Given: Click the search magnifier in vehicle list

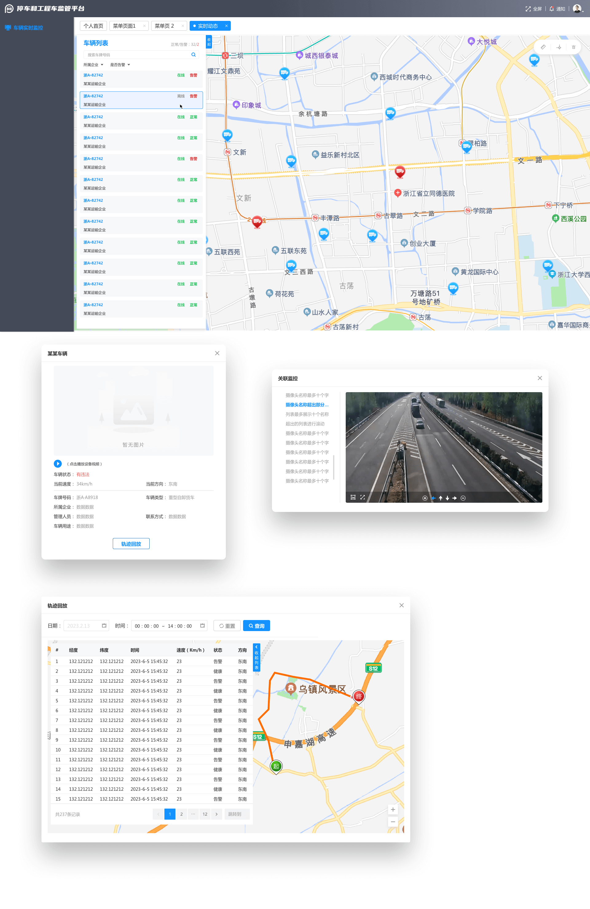Looking at the screenshot, I should pos(193,55).
